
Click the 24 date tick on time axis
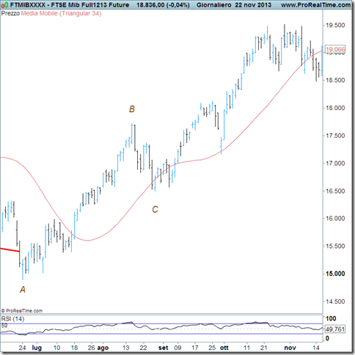(22, 348)
